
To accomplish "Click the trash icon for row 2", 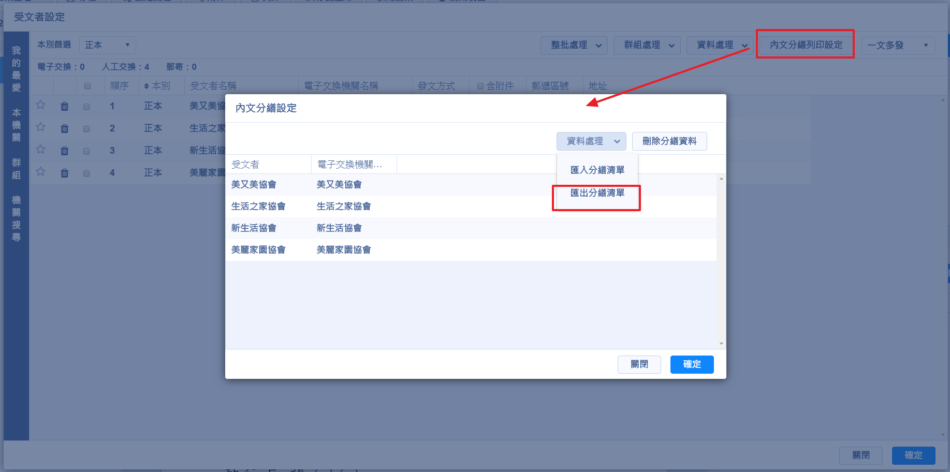I will click(x=64, y=128).
